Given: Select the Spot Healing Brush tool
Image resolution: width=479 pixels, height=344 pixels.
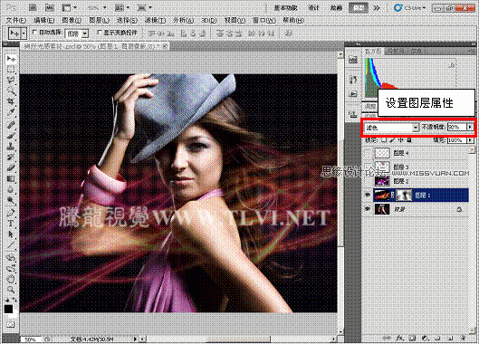Looking at the screenshot, I should pos(11,125).
